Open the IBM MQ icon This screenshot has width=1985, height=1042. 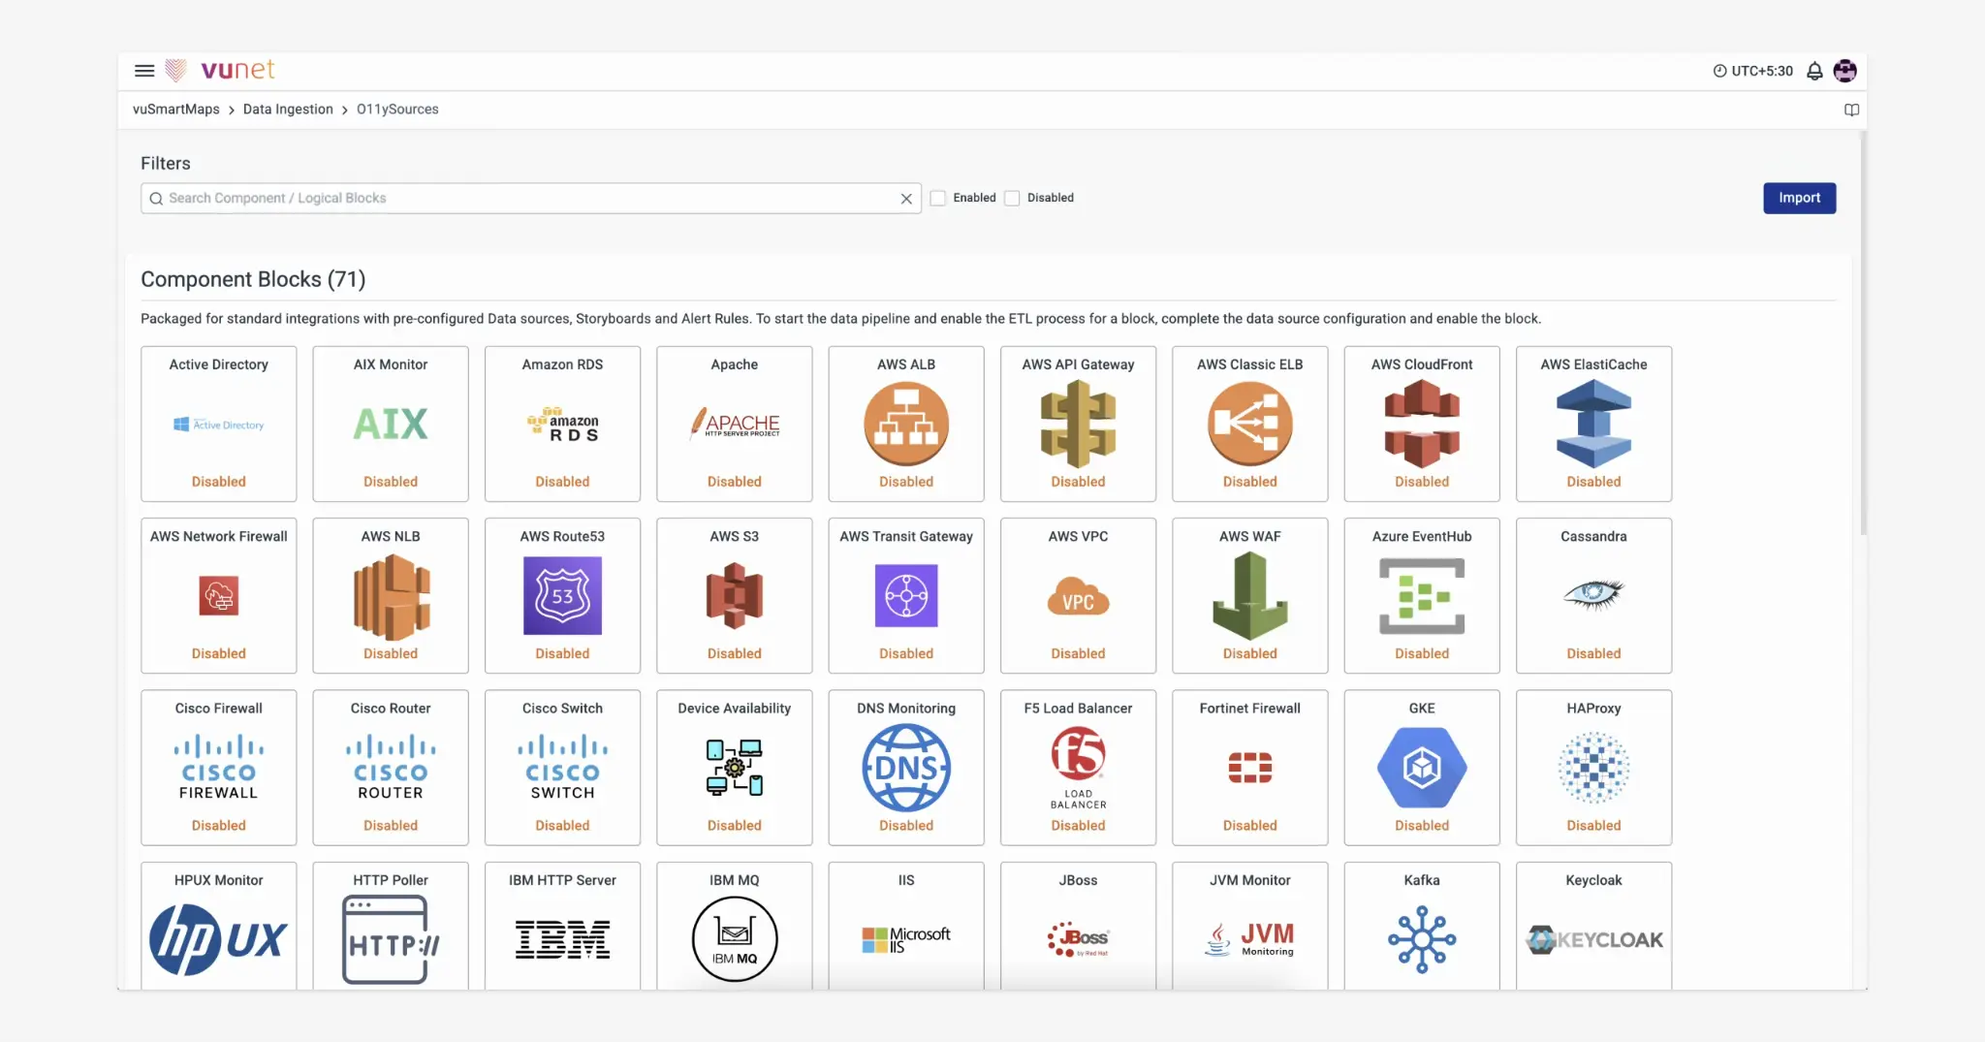[735, 938]
